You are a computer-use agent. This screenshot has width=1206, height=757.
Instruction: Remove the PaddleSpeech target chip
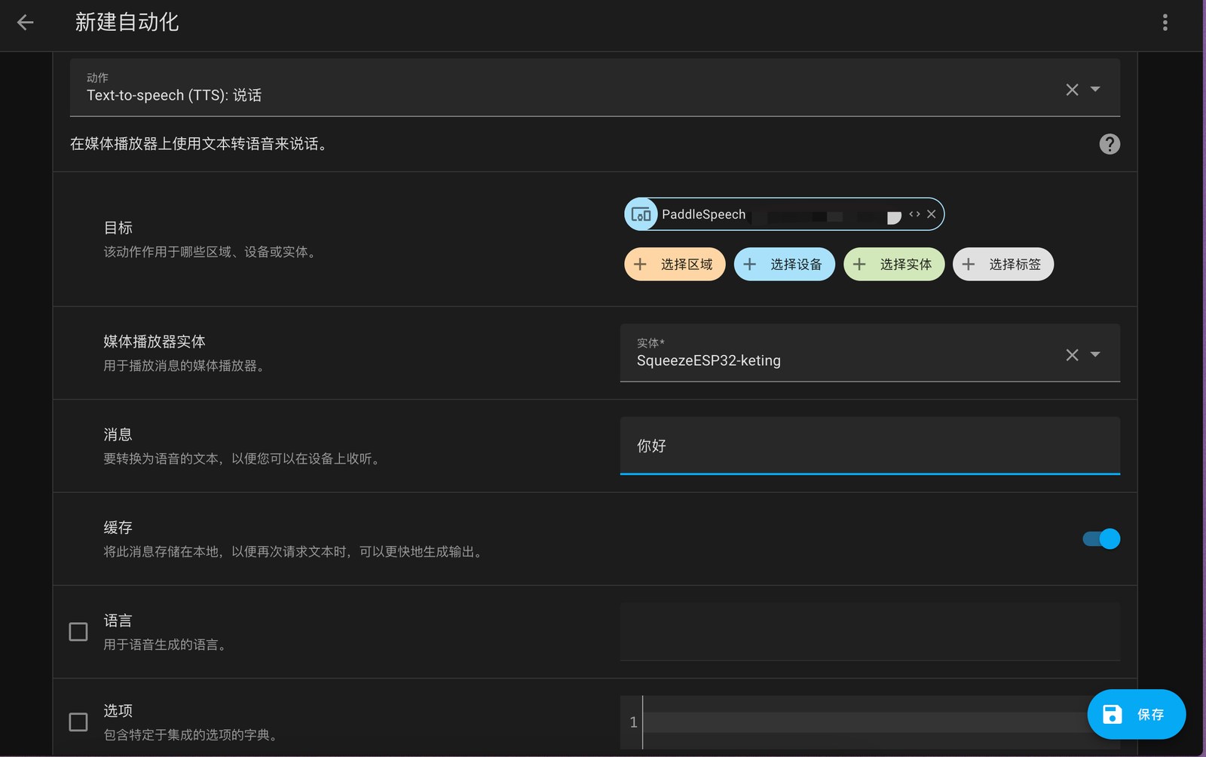[x=932, y=214]
